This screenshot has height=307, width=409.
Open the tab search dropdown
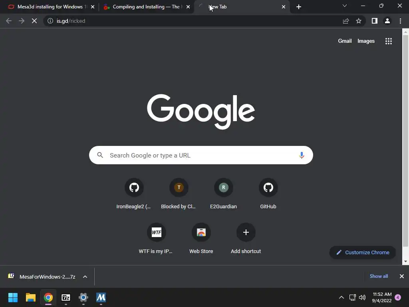(345, 6)
